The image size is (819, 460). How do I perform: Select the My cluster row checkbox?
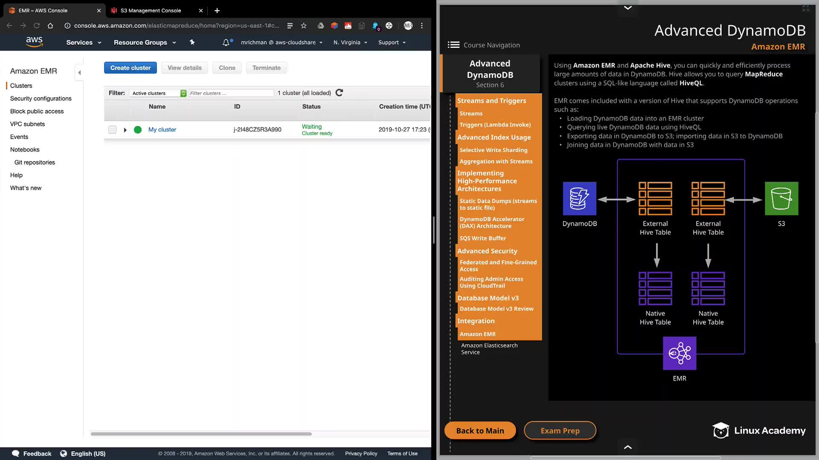(x=112, y=129)
